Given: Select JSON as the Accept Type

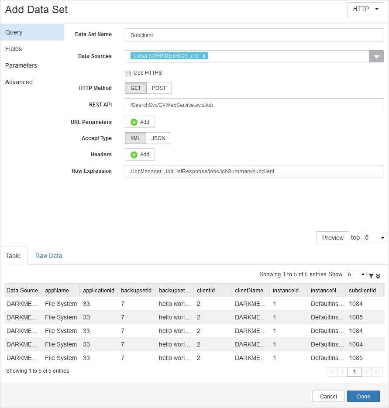Looking at the screenshot, I should (x=158, y=138).
